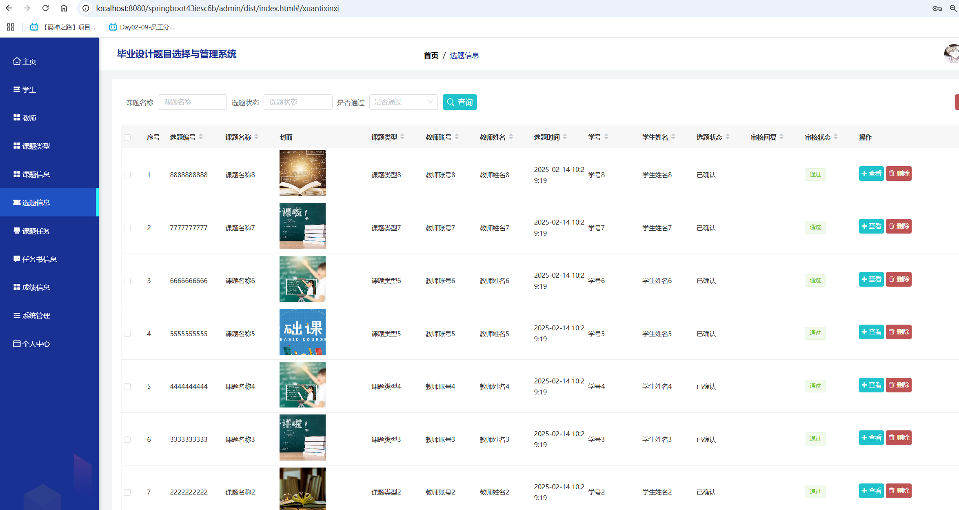This screenshot has height=510, width=959.
Task: Open the user avatar in top right
Action: pyautogui.click(x=952, y=54)
